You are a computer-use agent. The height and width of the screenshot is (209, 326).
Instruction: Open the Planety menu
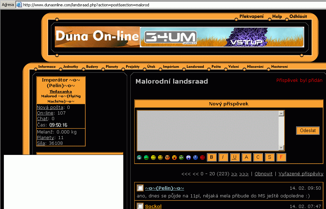pyautogui.click(x=112, y=66)
